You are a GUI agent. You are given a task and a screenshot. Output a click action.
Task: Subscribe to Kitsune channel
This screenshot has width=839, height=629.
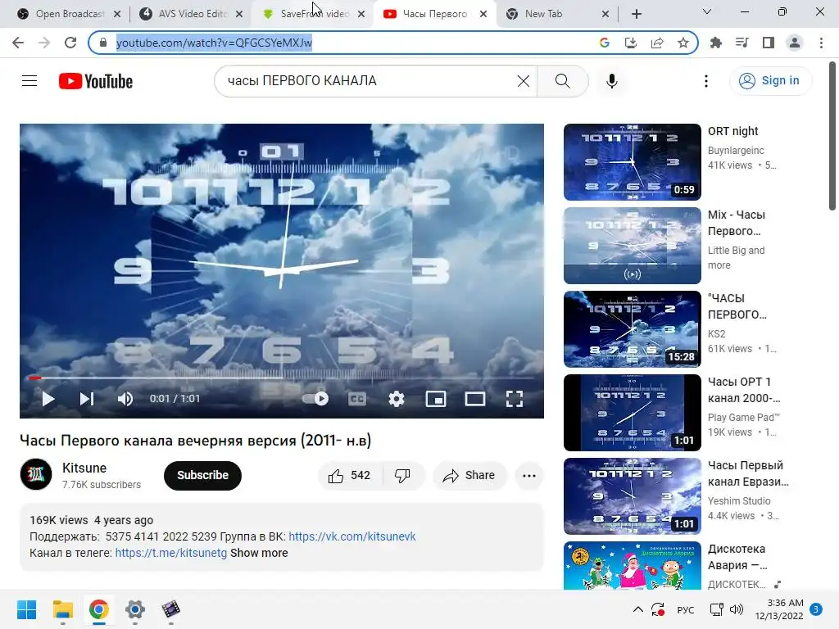[203, 476]
